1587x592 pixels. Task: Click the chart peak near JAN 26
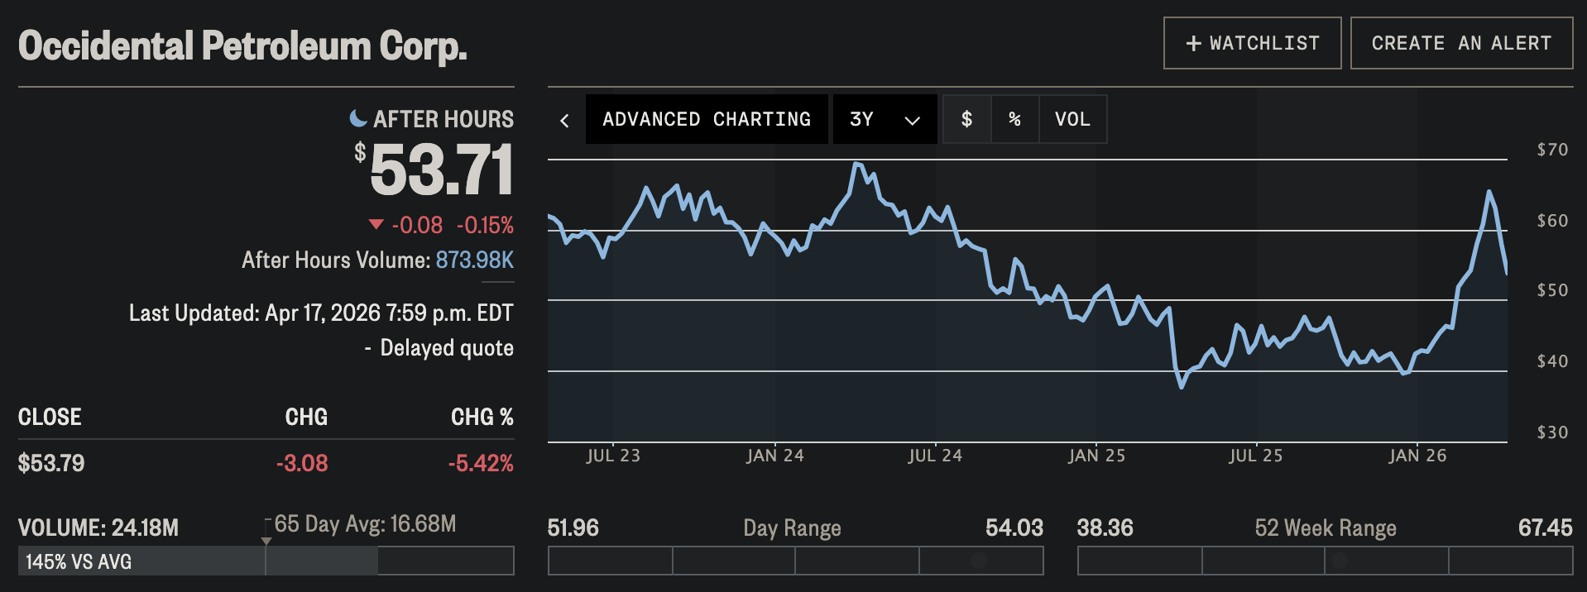[x=1489, y=192]
